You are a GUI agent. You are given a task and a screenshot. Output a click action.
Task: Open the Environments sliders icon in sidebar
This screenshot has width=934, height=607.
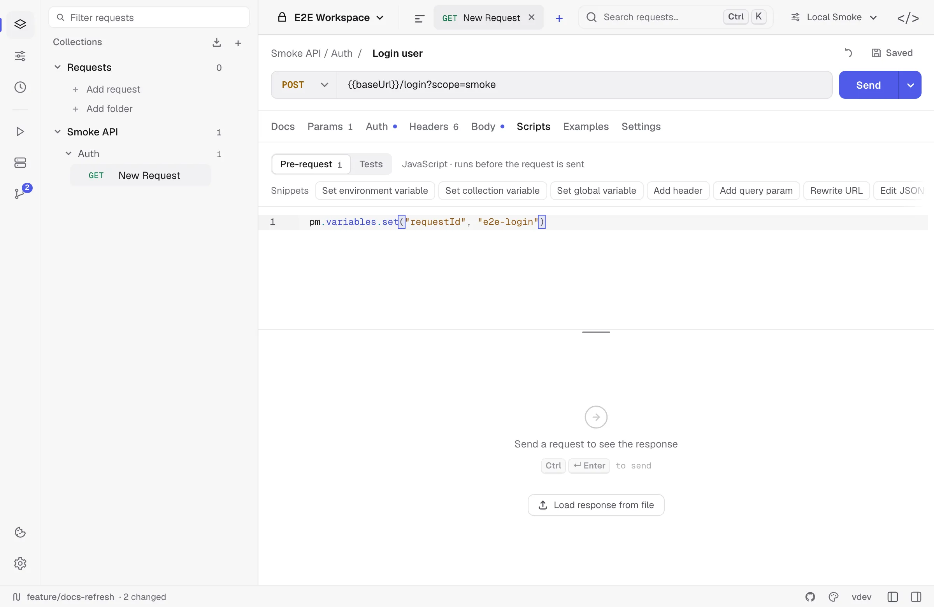coord(20,56)
